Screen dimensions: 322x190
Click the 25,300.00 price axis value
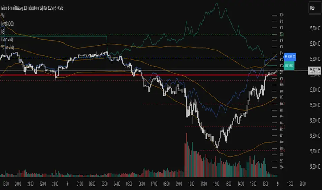[315, 59]
